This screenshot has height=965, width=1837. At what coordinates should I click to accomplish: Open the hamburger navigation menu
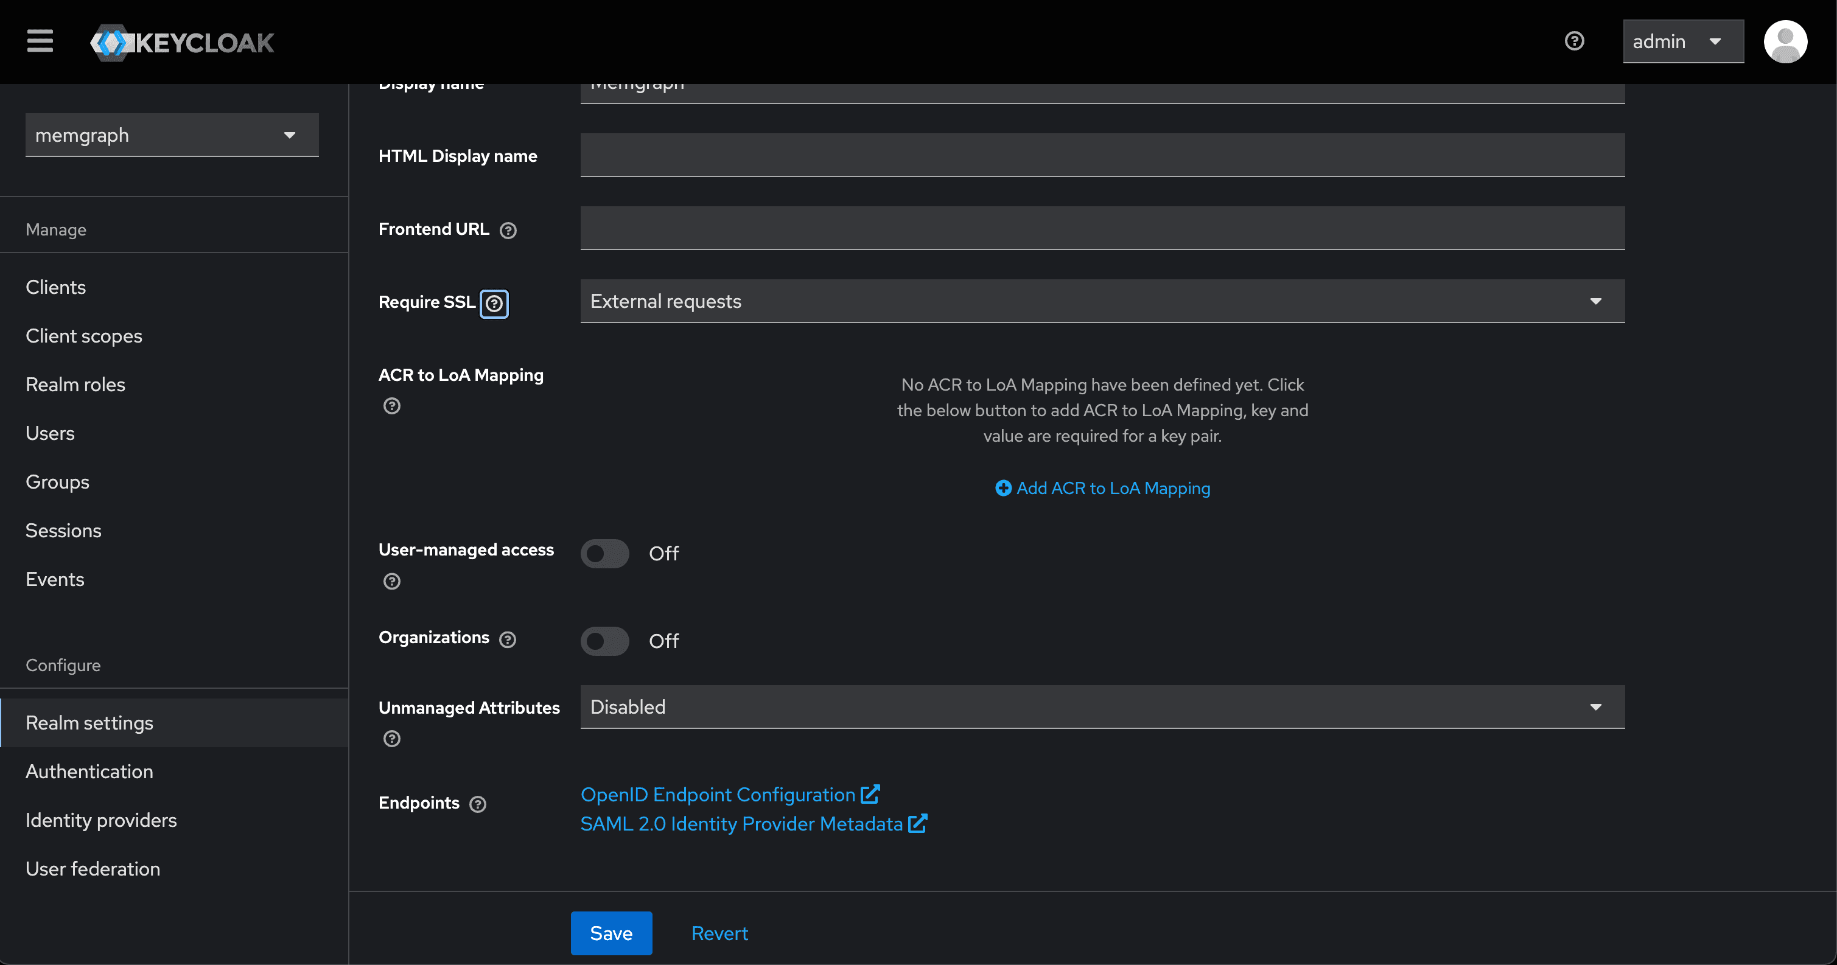point(40,41)
